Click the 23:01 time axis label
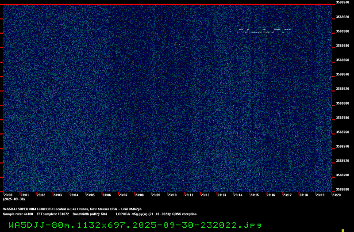Image resolution: width=354 pixels, height=232 pixels. (x=25, y=195)
